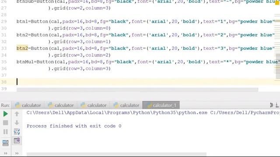Expand more actions chevron below scroll-to-end icon
The height and width of the screenshot is (157, 280).
17,153
